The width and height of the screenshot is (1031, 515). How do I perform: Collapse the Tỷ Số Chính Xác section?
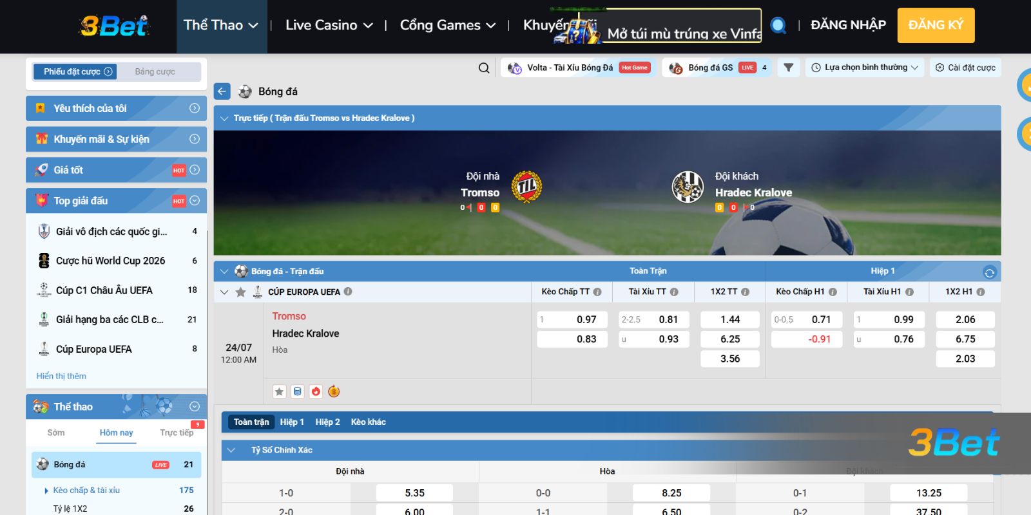[x=232, y=450]
